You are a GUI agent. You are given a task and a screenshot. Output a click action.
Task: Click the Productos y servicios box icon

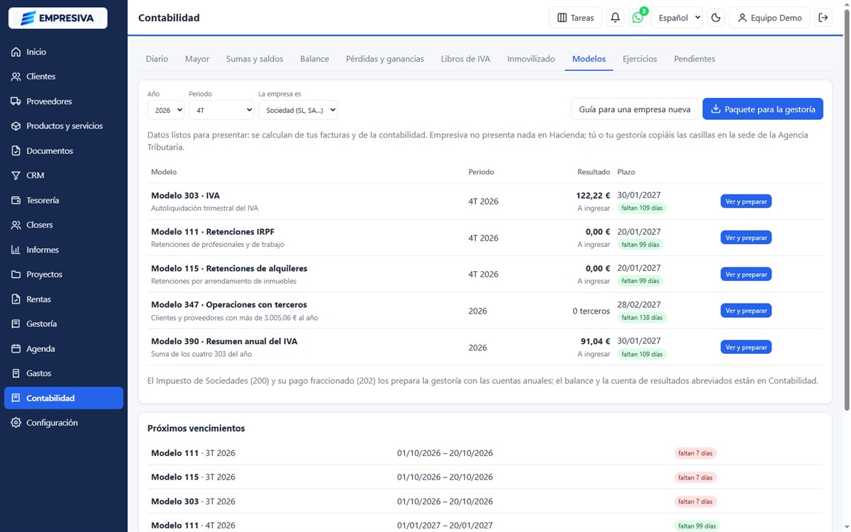16,126
